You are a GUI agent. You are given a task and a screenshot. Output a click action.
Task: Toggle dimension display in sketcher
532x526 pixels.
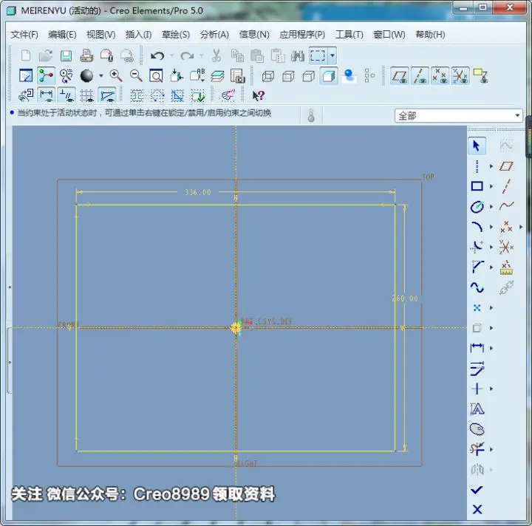point(46,95)
